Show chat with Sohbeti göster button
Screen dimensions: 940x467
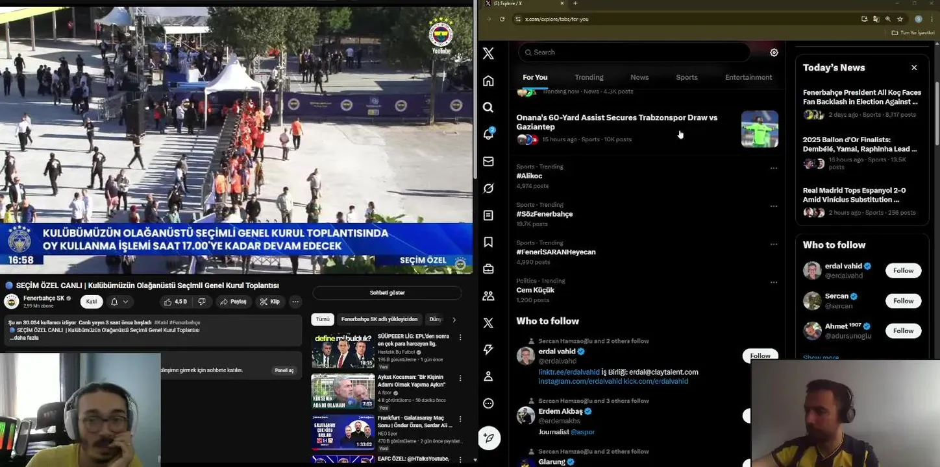coord(387,293)
